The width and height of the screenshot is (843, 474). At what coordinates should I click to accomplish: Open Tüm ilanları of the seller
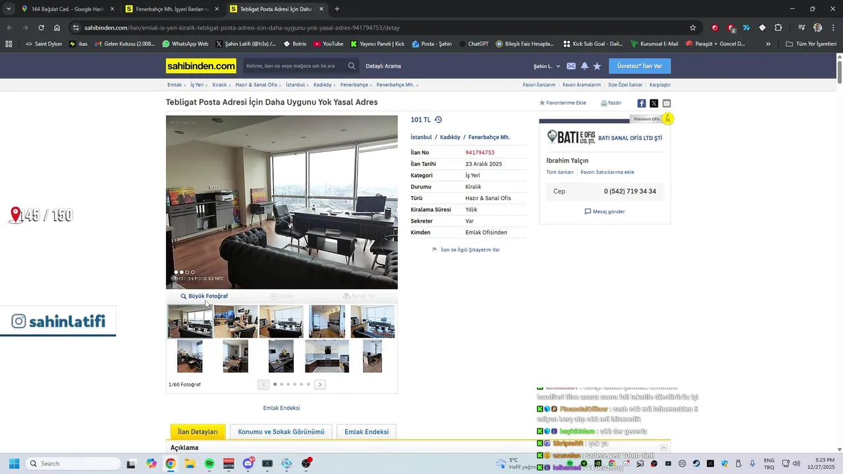point(560,172)
